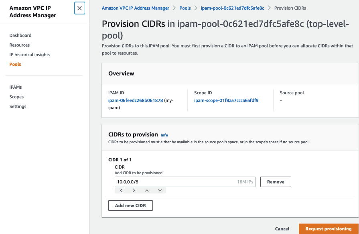This screenshot has width=359, height=234.
Task: Click the Pools breadcrumb link
Action: (185, 8)
